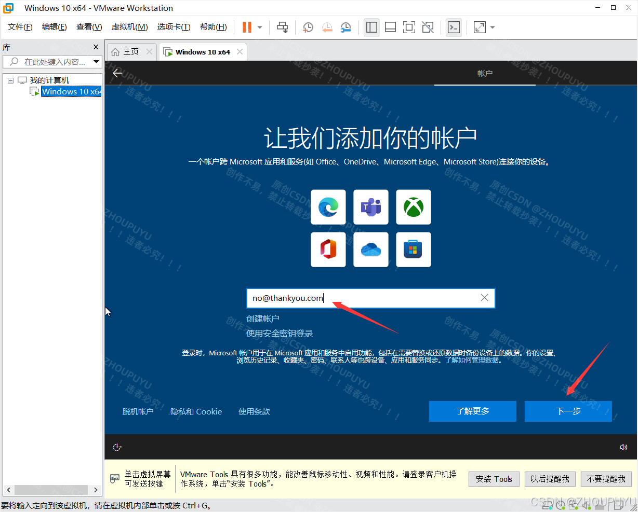Send Ctrl+Alt+Del to the VM
The height and width of the screenshot is (512, 638).
282,27
